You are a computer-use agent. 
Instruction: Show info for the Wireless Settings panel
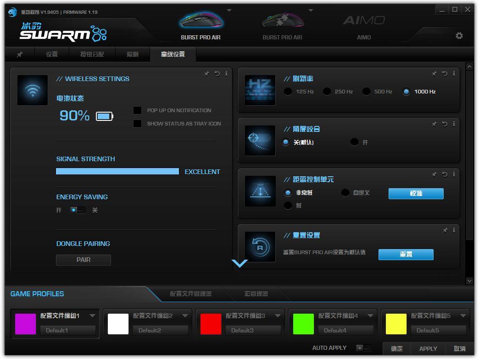click(226, 73)
